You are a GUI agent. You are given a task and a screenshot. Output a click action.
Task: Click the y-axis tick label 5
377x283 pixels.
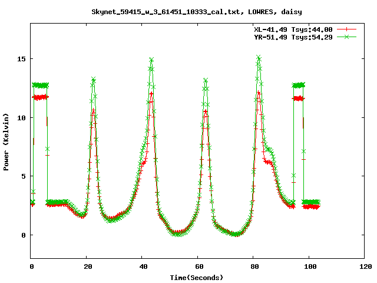(x=24, y=176)
